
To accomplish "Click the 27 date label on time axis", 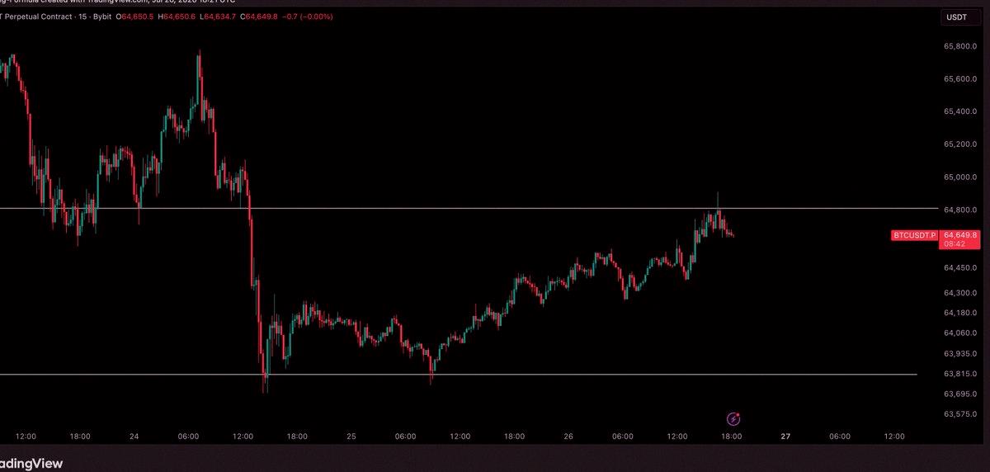I will [785, 436].
